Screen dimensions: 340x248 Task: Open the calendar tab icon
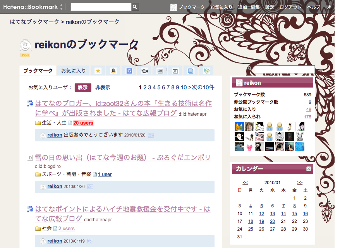175,71
